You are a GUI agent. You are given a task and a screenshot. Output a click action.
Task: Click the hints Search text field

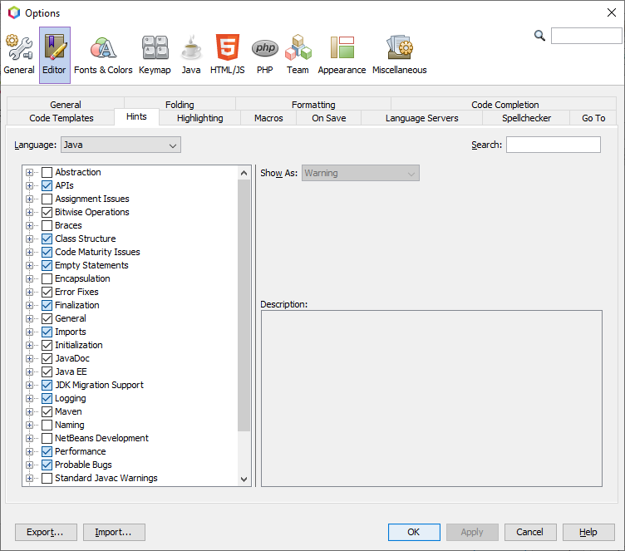point(553,145)
